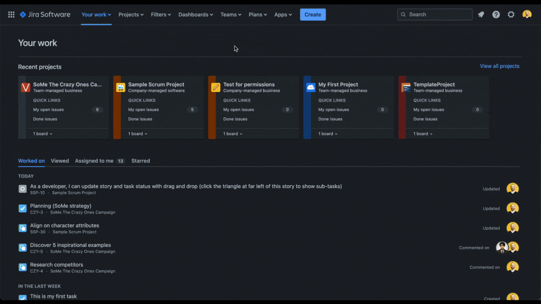Click the TemplateProject icon

[x=406, y=87]
